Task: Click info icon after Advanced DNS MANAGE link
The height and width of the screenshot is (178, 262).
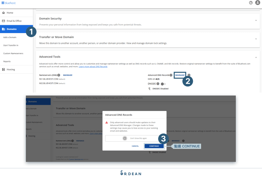Action: [189, 75]
